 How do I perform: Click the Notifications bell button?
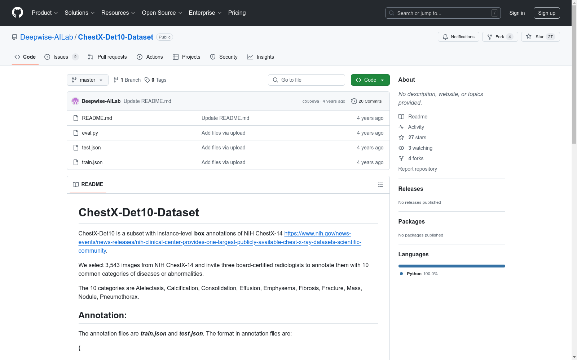[x=458, y=37]
